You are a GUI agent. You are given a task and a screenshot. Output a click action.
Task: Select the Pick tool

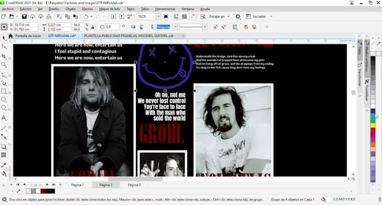tap(4, 38)
